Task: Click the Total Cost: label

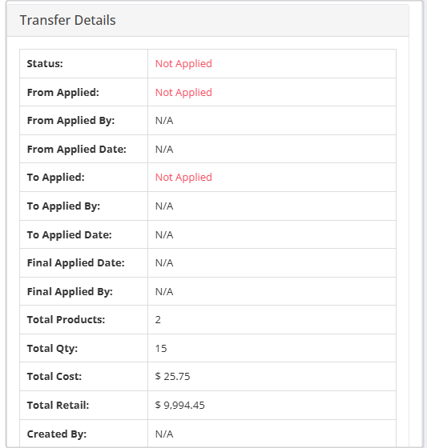Action: click(x=54, y=376)
